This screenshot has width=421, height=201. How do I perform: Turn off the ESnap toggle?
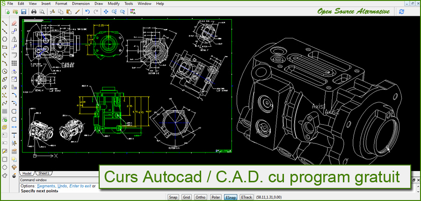click(230, 197)
